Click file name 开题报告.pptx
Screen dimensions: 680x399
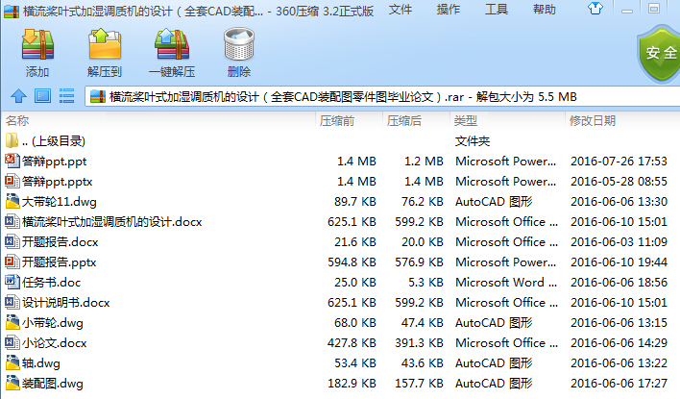(x=59, y=262)
